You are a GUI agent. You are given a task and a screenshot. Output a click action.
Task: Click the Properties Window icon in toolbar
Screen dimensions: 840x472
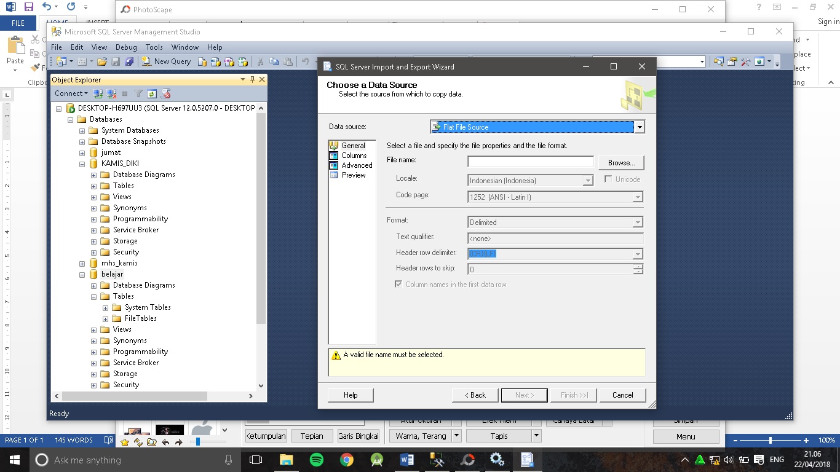point(732,61)
